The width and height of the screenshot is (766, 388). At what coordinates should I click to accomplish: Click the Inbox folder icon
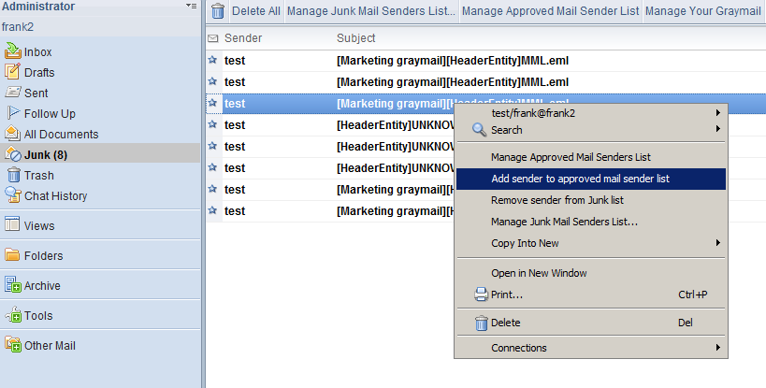[13, 51]
